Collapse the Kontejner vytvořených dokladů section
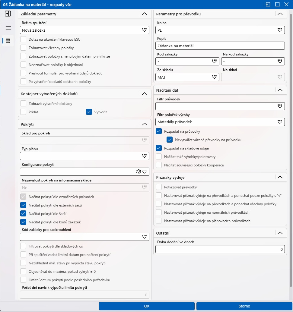The image size is (293, 312). click(x=145, y=93)
